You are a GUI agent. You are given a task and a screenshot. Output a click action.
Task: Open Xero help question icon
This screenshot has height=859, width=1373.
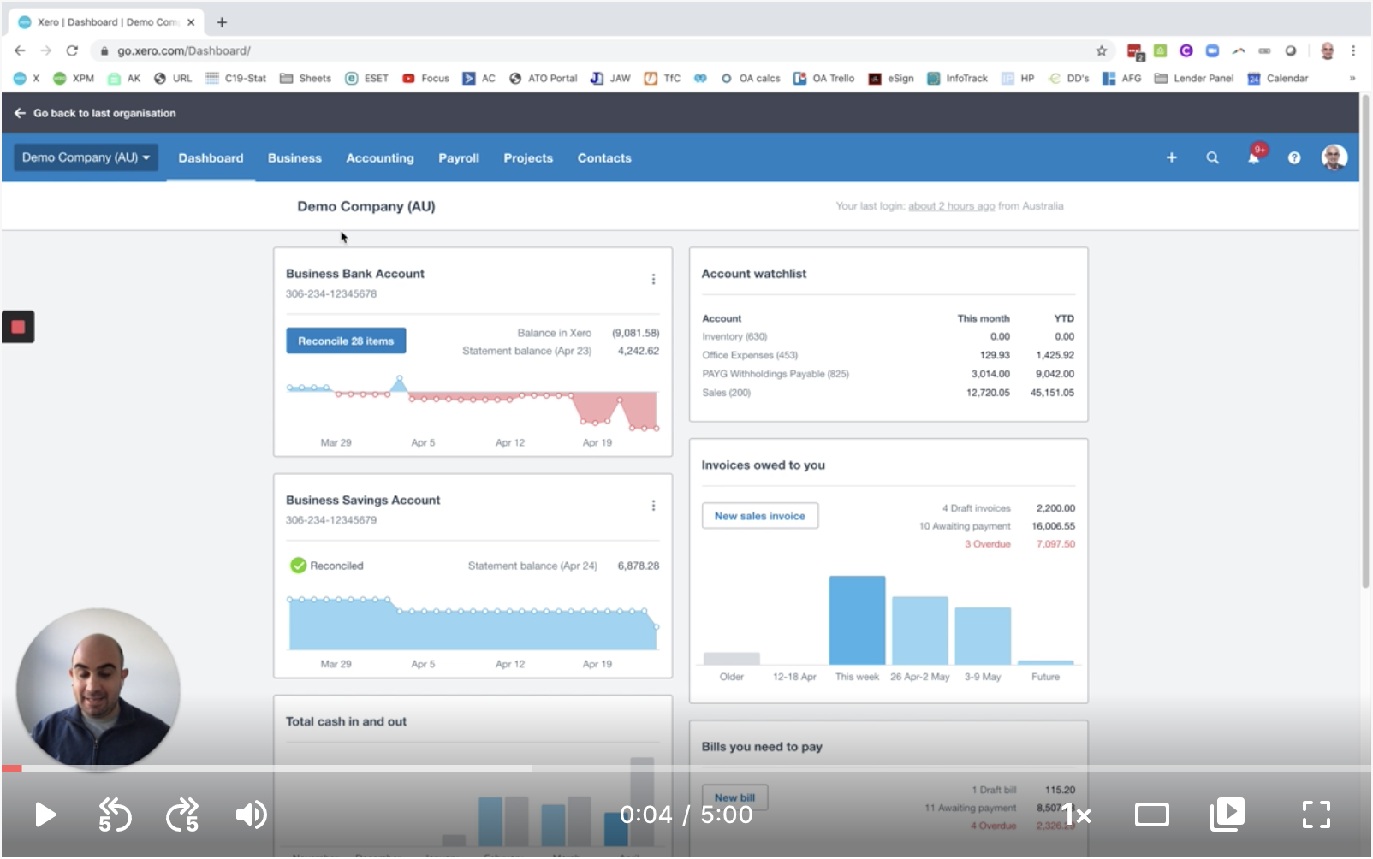[1294, 157]
